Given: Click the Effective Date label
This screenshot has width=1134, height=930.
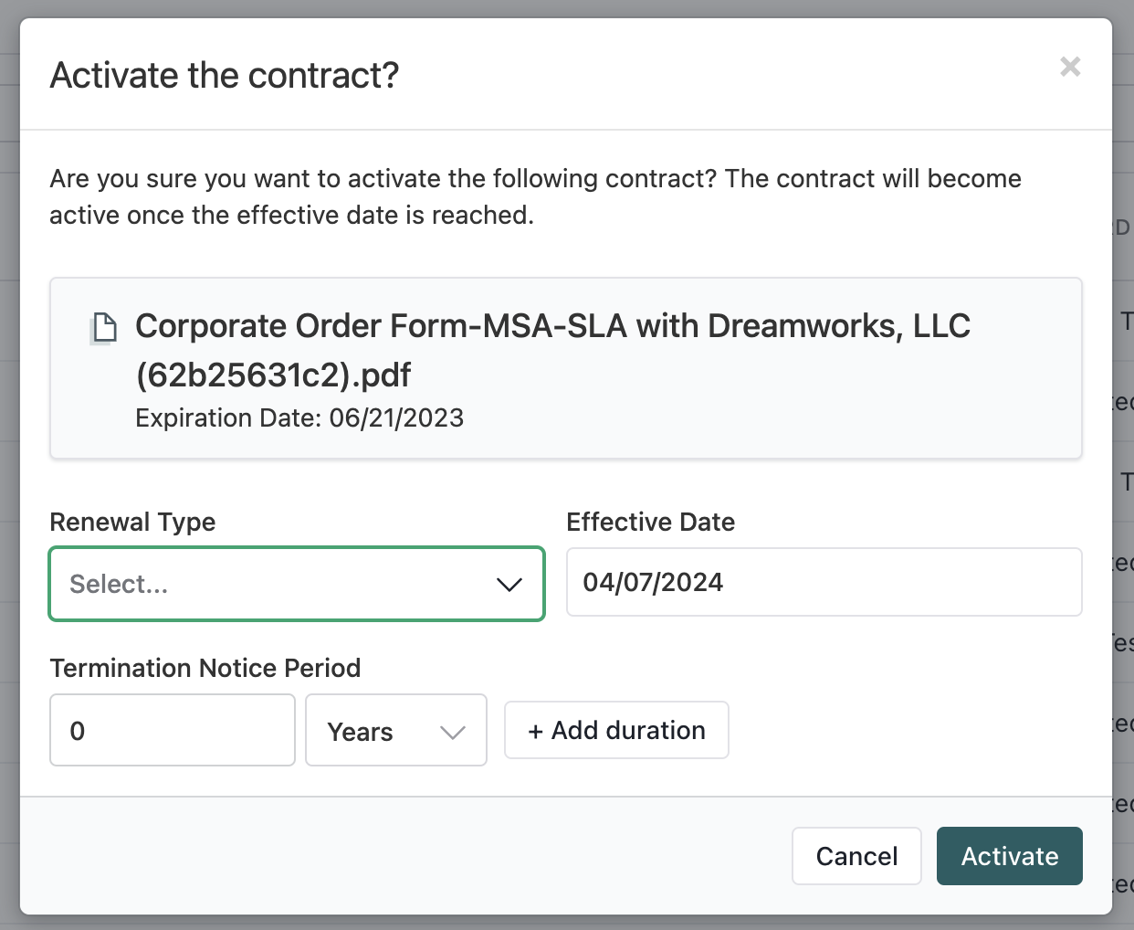Looking at the screenshot, I should pyautogui.click(x=650, y=522).
